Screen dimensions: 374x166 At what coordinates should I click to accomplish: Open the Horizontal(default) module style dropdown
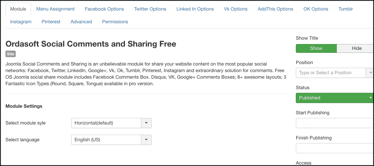coord(111,123)
